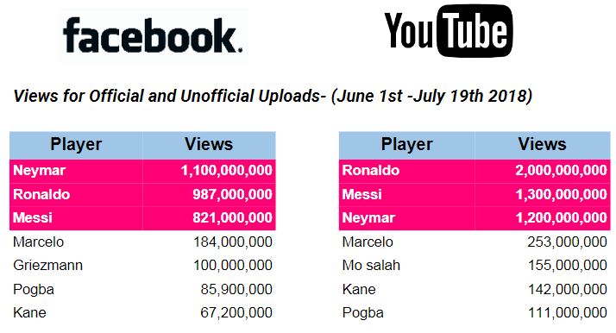Select the Facebook table Views header
Viewport: 616px width, 333px height.
[209, 145]
